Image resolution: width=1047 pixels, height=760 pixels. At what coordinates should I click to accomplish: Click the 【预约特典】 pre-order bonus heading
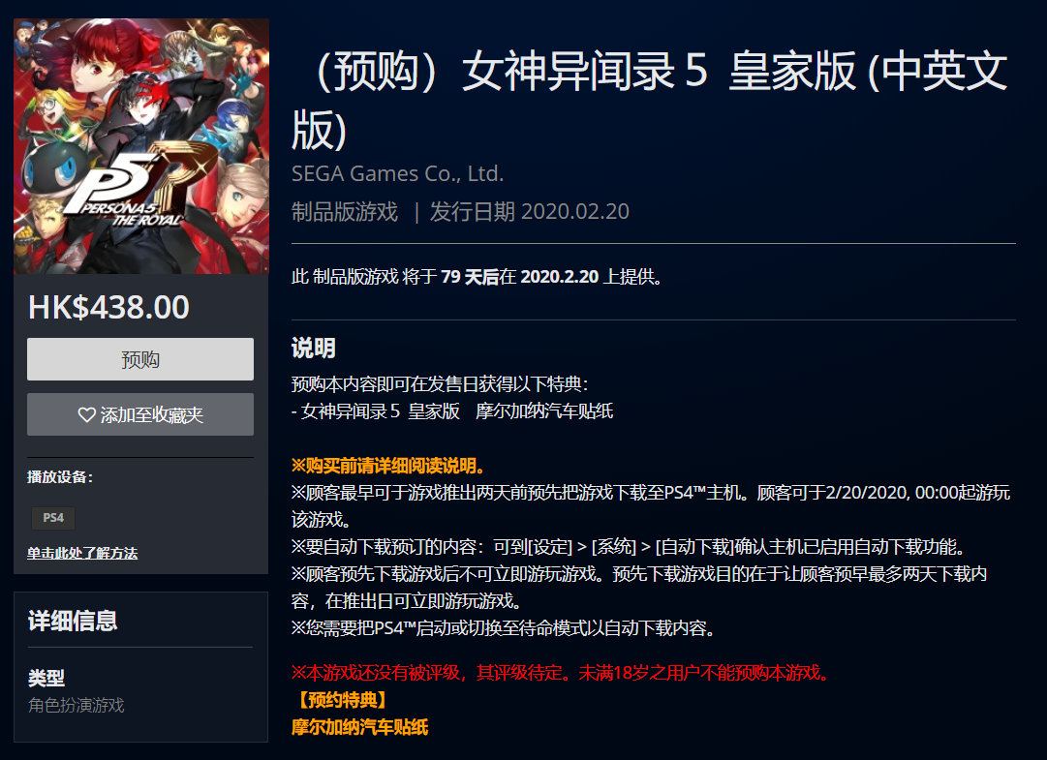(x=339, y=700)
